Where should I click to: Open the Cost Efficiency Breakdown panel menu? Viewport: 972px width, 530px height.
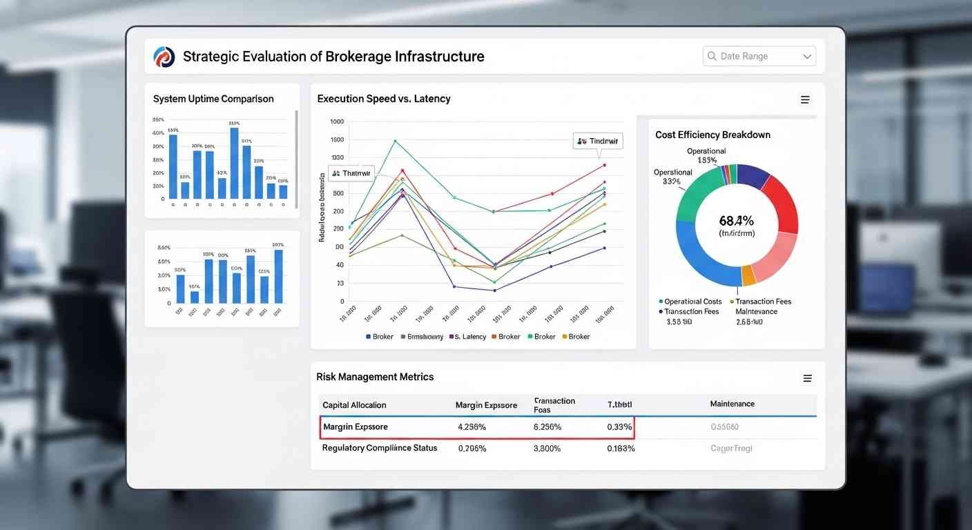pos(805,99)
